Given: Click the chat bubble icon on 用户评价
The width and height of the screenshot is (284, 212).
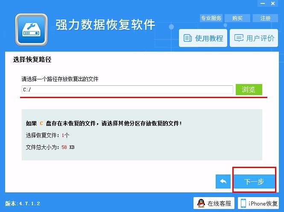Looking at the screenshot, I should click(x=239, y=38).
